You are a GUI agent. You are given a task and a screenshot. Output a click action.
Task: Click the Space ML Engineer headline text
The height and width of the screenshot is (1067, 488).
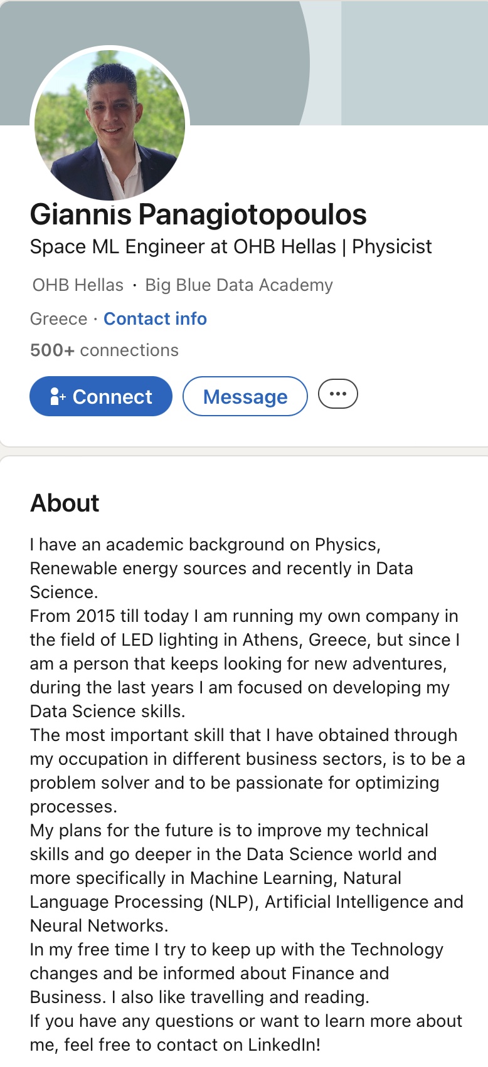[x=231, y=247]
